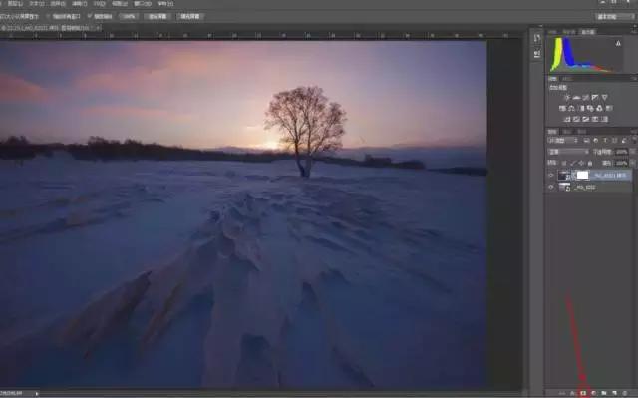Click the link layers icon

tap(562, 393)
